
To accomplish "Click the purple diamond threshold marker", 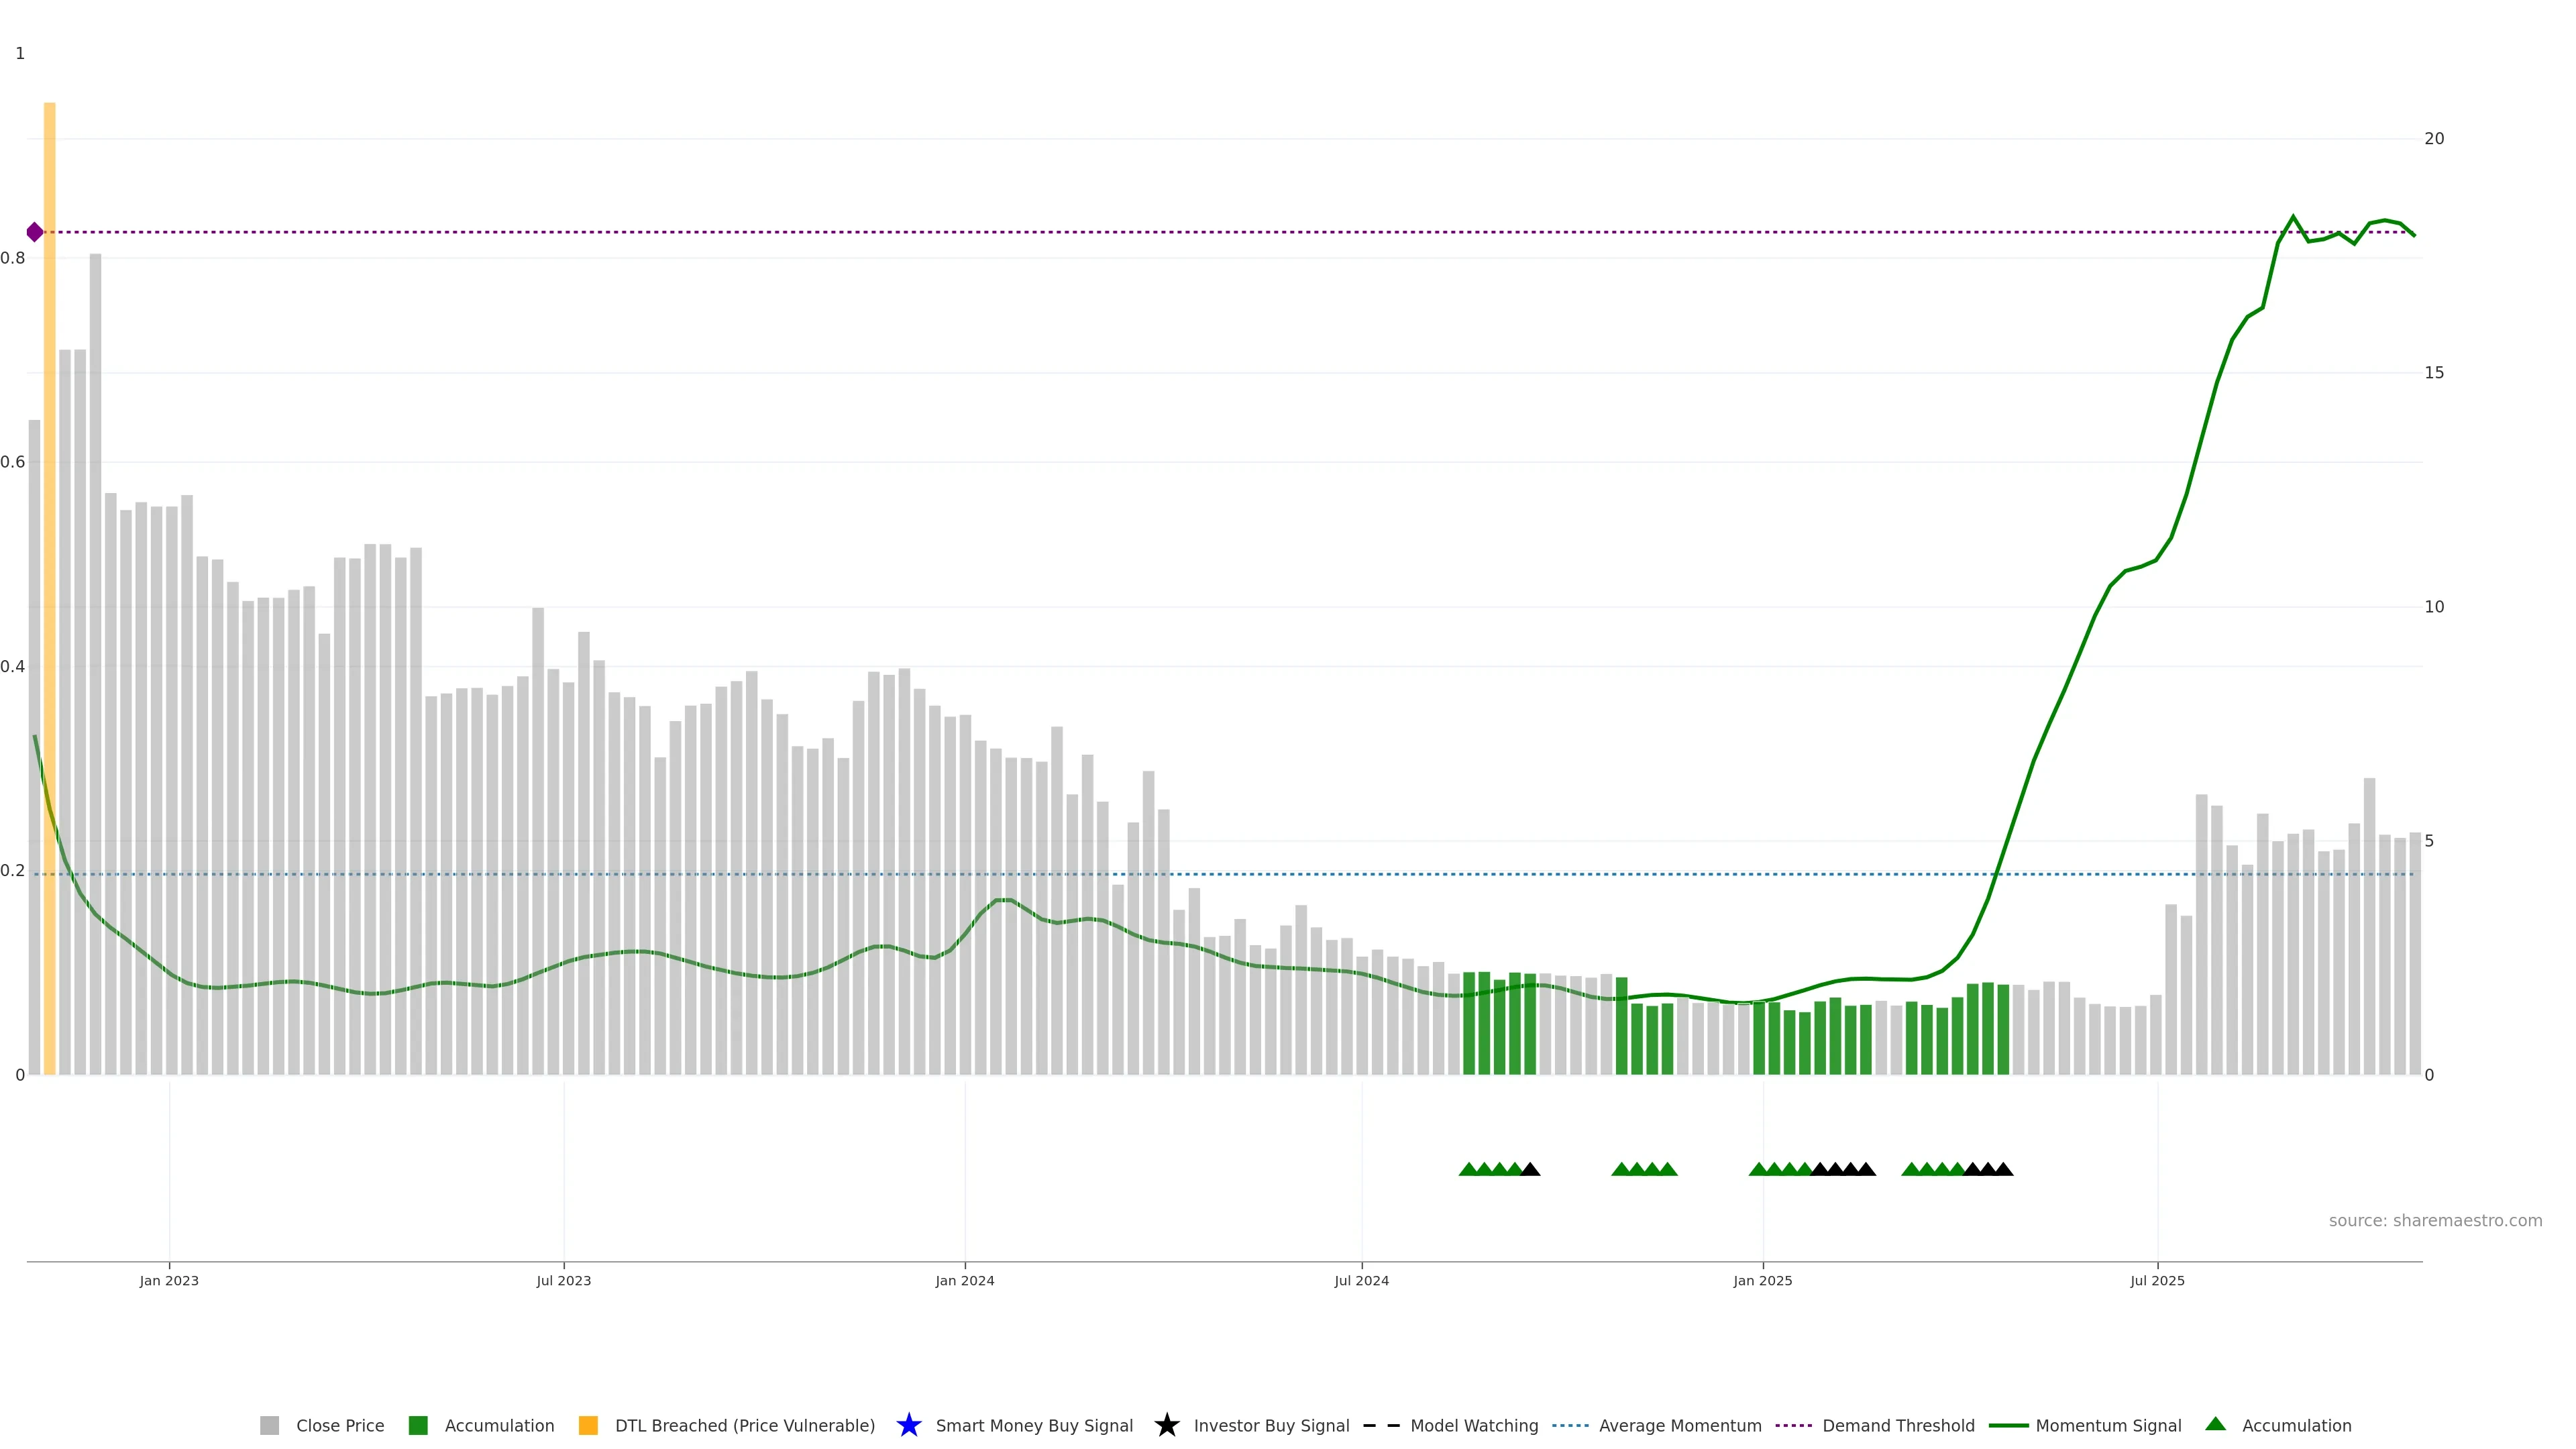I will pos(35,232).
